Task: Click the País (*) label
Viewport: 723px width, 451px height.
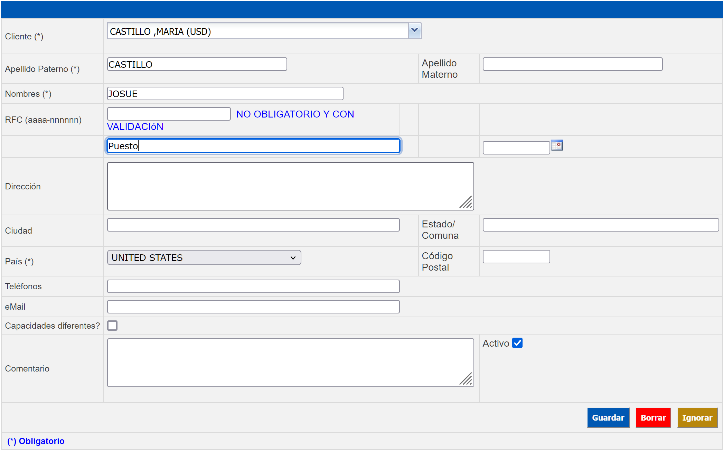Action: (19, 261)
